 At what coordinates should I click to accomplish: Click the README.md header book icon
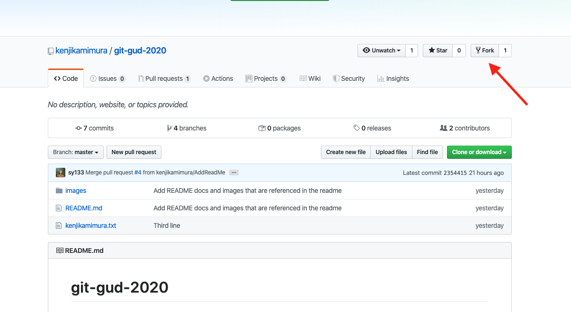click(60, 251)
